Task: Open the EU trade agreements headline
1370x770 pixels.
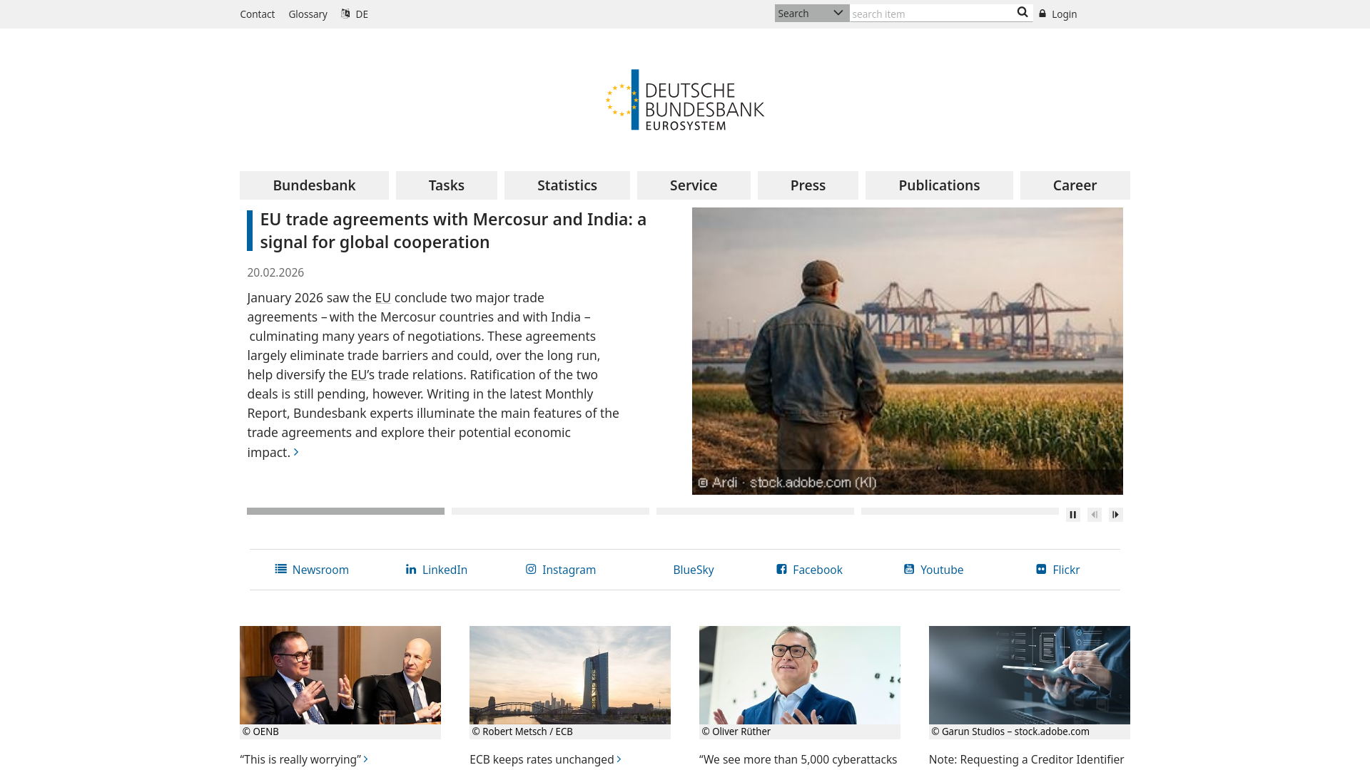Action: click(453, 230)
